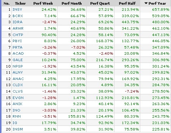Screen dimensions: 171x133
Task: Open the IG ticker link
Action: coord(15,123)
